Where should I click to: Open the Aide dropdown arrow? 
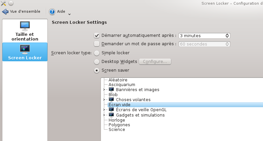pos(69,14)
